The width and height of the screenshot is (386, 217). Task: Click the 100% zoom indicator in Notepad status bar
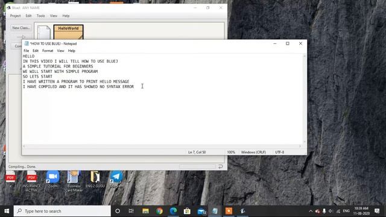click(231, 153)
